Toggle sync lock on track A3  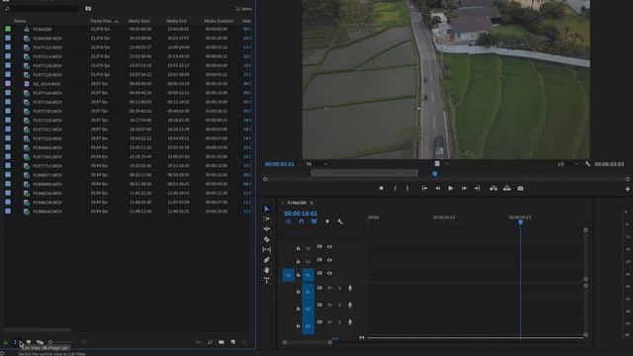point(319,322)
